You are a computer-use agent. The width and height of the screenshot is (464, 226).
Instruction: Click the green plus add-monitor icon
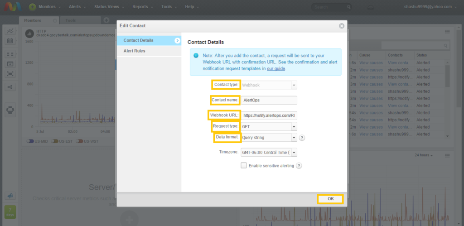tap(33, 7)
